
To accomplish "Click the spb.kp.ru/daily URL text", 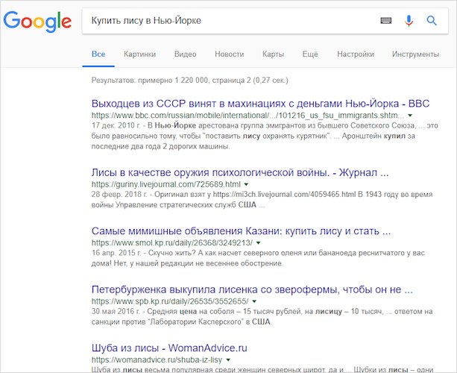I will pos(170,301).
